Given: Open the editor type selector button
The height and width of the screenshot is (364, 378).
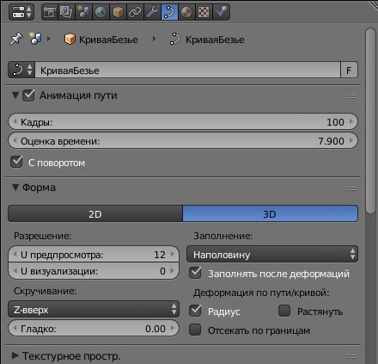Looking at the screenshot, I should tap(21, 12).
